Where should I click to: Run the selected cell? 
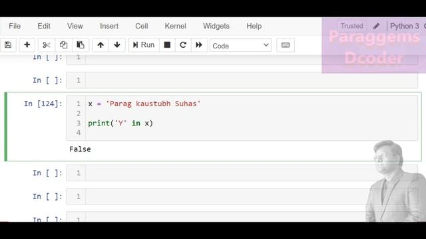click(x=144, y=45)
